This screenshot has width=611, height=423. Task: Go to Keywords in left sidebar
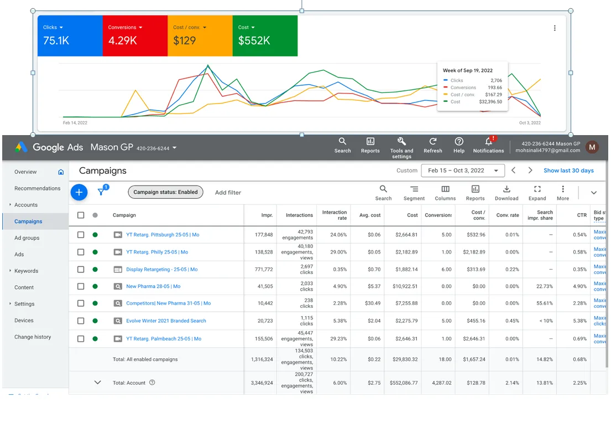(27, 271)
